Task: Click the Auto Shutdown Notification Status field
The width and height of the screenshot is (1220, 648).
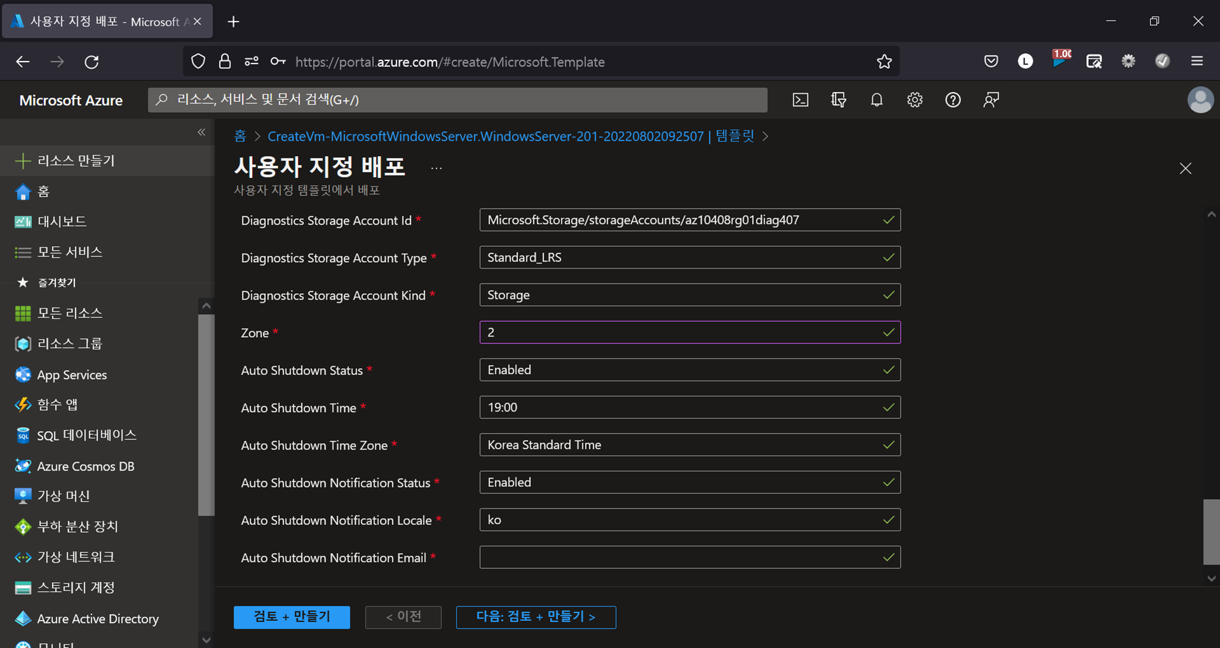Action: pos(690,482)
